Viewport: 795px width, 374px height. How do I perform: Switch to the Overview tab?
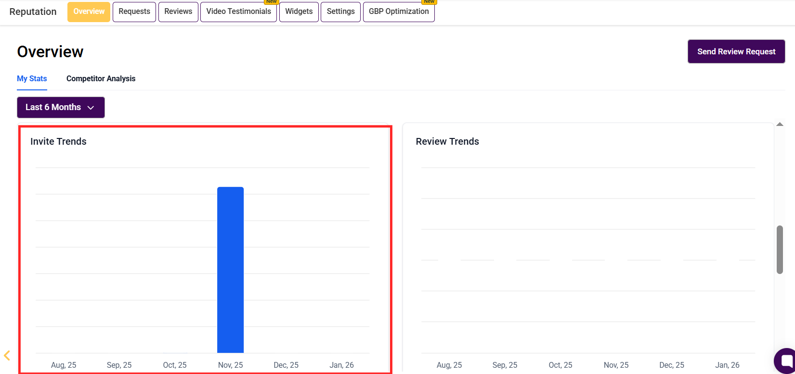click(89, 12)
